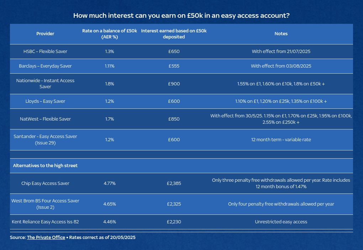Screen dimensions: 363x250
Task: Select Santander Easy Access Saver Issue 29
Action: tap(45, 140)
